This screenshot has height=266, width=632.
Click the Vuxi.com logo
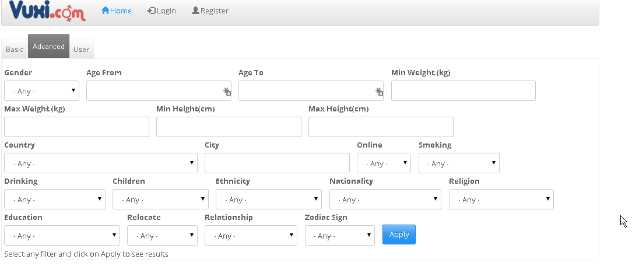47,10
